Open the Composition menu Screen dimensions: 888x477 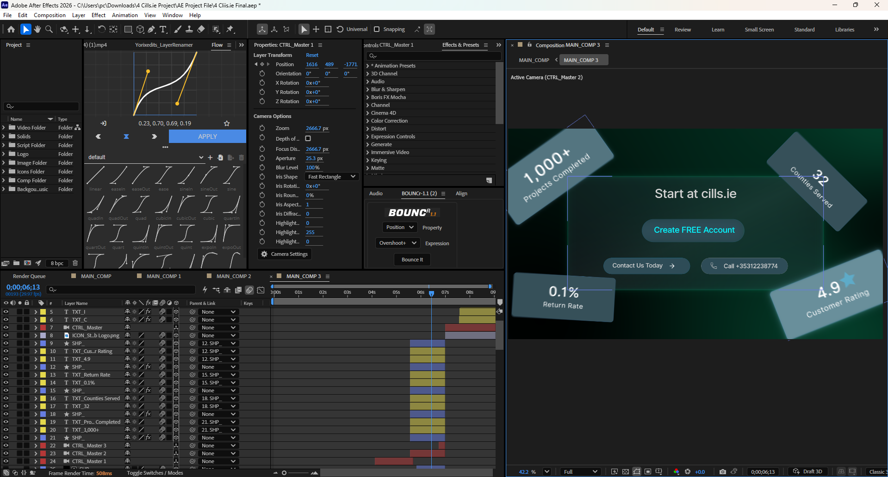coord(50,15)
